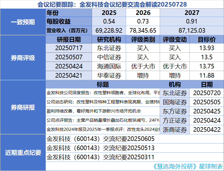
Task: Click the 营业收入（百万元） label cell
Action: [69, 30]
